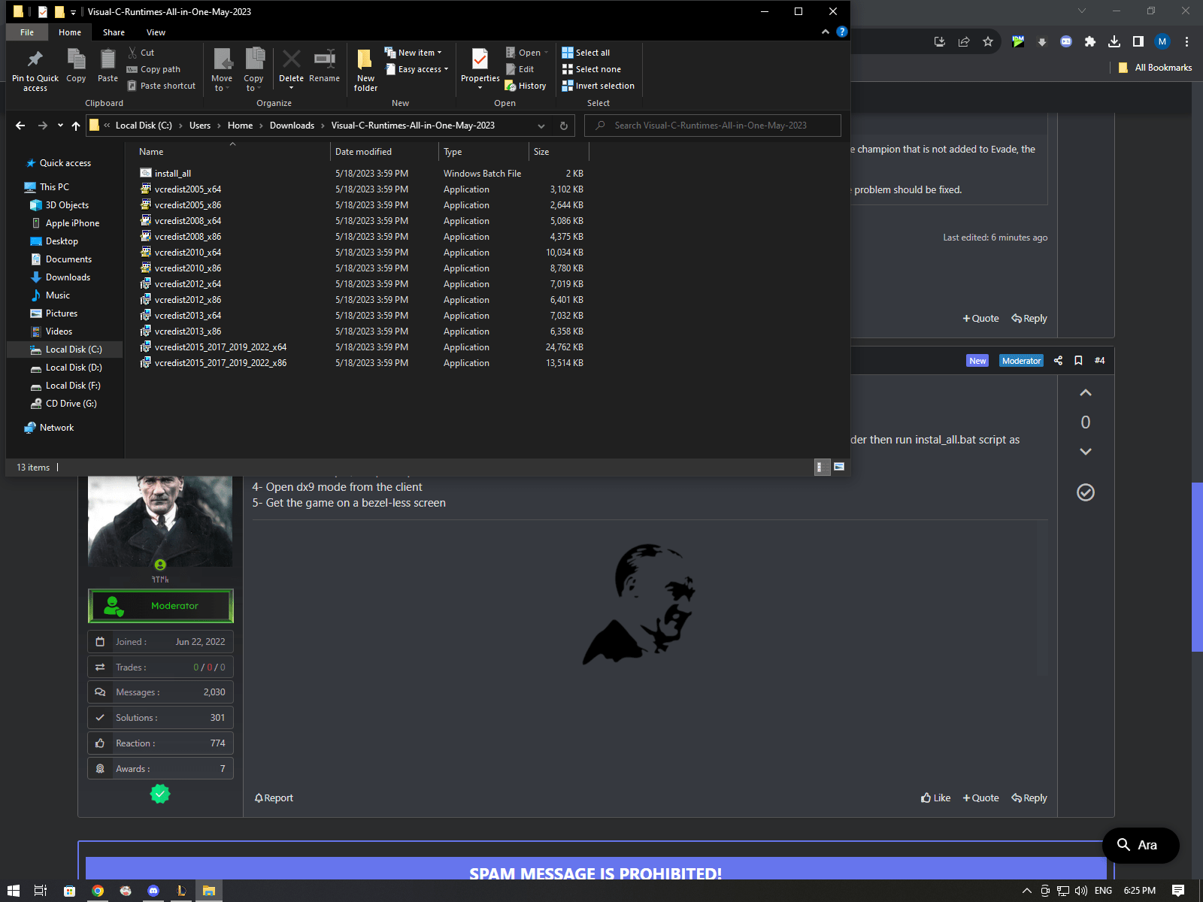Show hidden tray icons chevron
1203x902 pixels.
tap(1027, 891)
